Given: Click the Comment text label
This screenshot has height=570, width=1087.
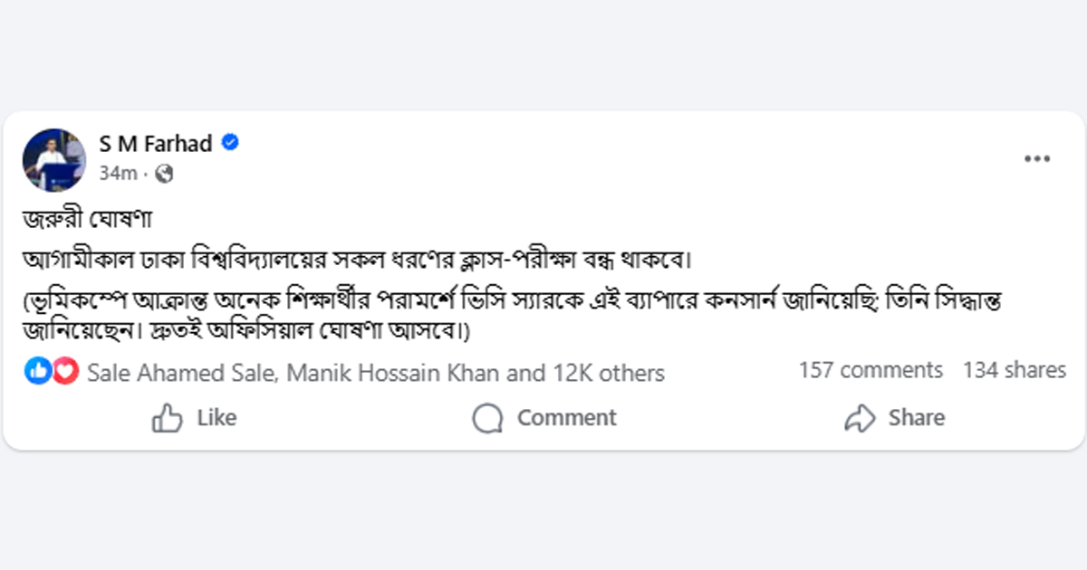Looking at the screenshot, I should pyautogui.click(x=566, y=418).
